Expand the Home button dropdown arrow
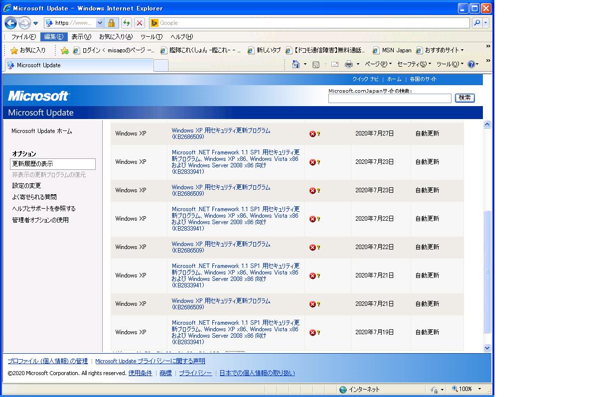 tap(305, 64)
